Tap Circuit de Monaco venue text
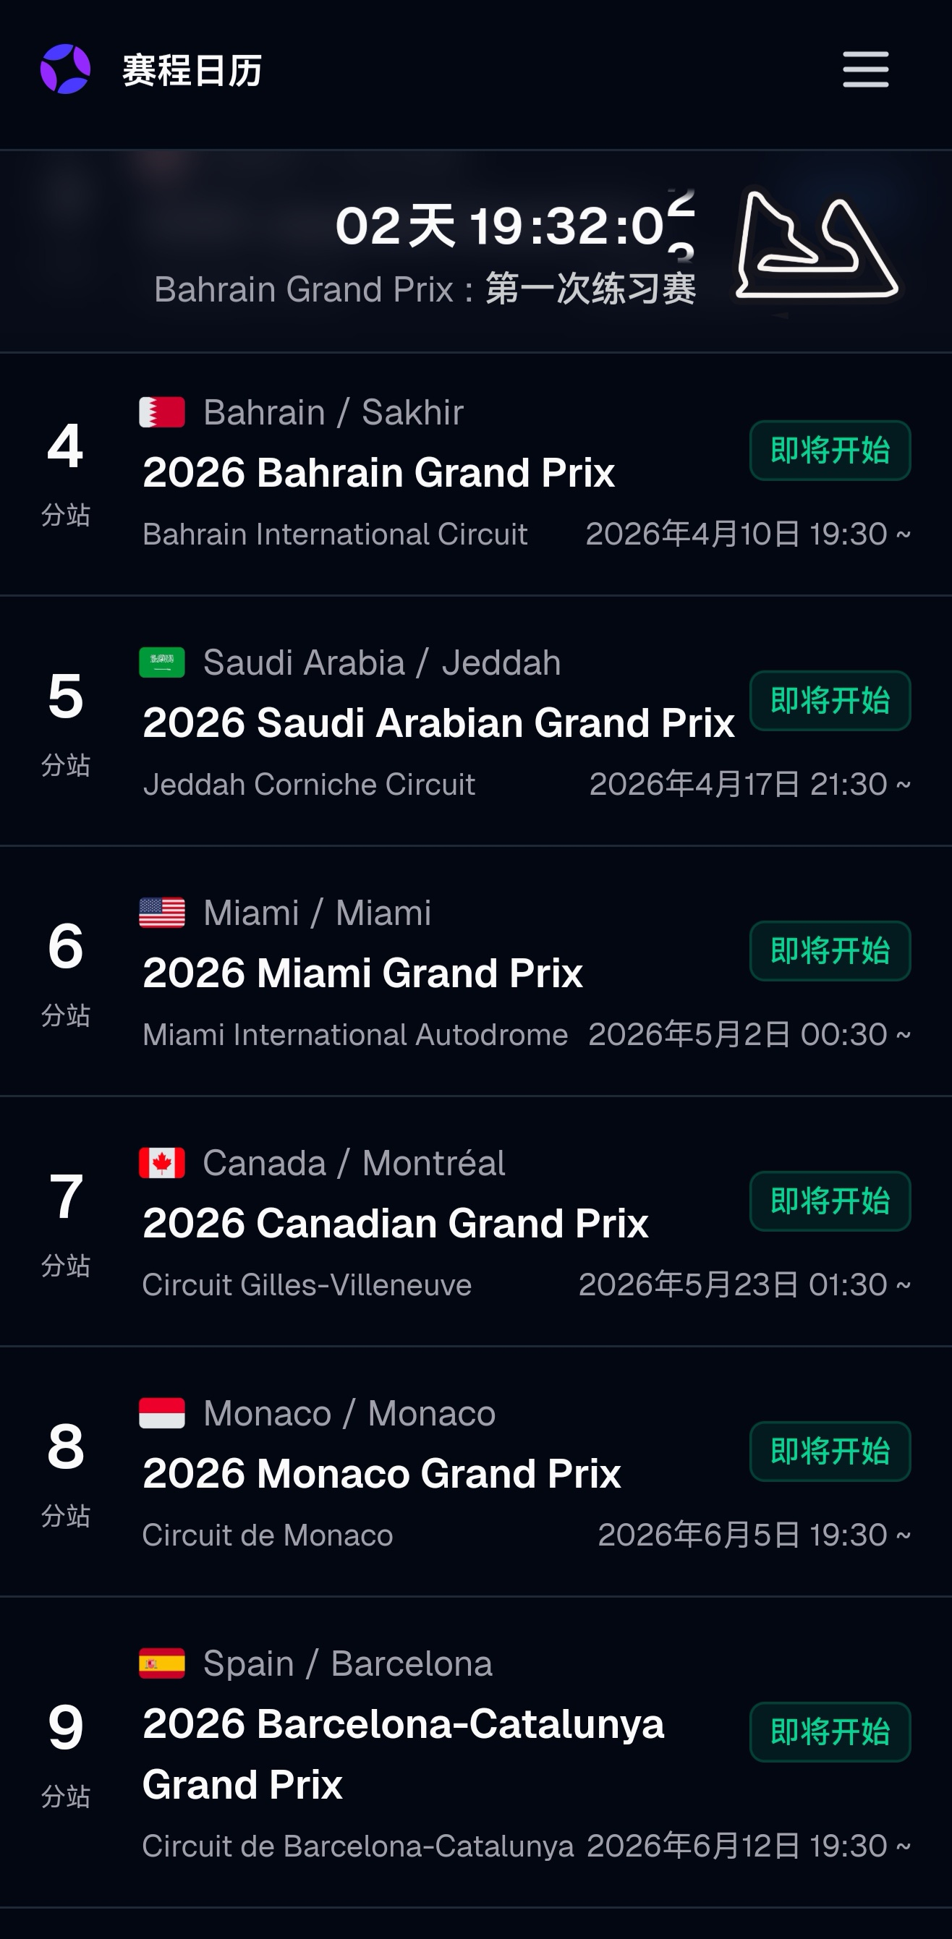The width and height of the screenshot is (952, 1939). [268, 1535]
